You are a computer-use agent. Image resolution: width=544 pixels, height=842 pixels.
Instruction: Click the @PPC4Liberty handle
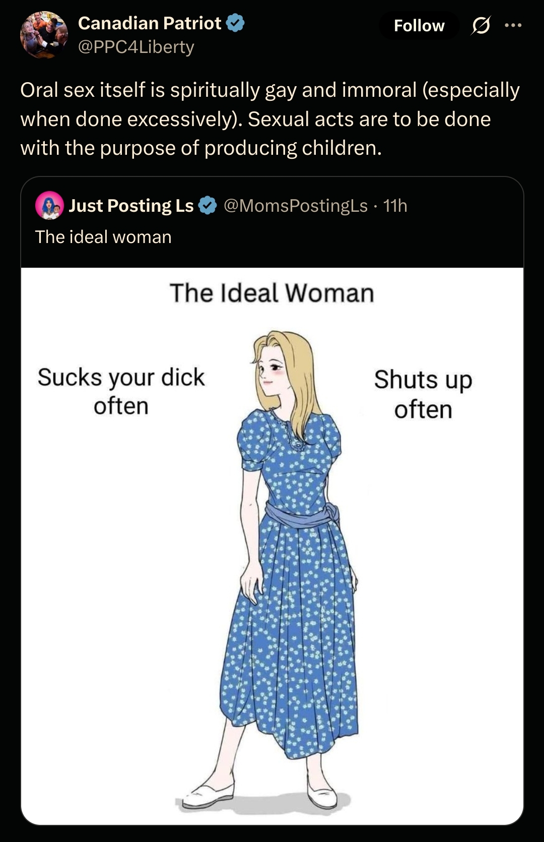[136, 47]
